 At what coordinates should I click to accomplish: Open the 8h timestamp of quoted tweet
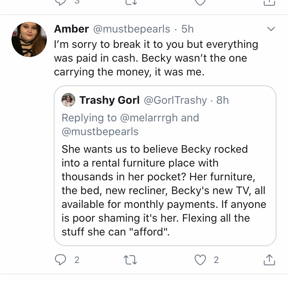tap(222, 100)
